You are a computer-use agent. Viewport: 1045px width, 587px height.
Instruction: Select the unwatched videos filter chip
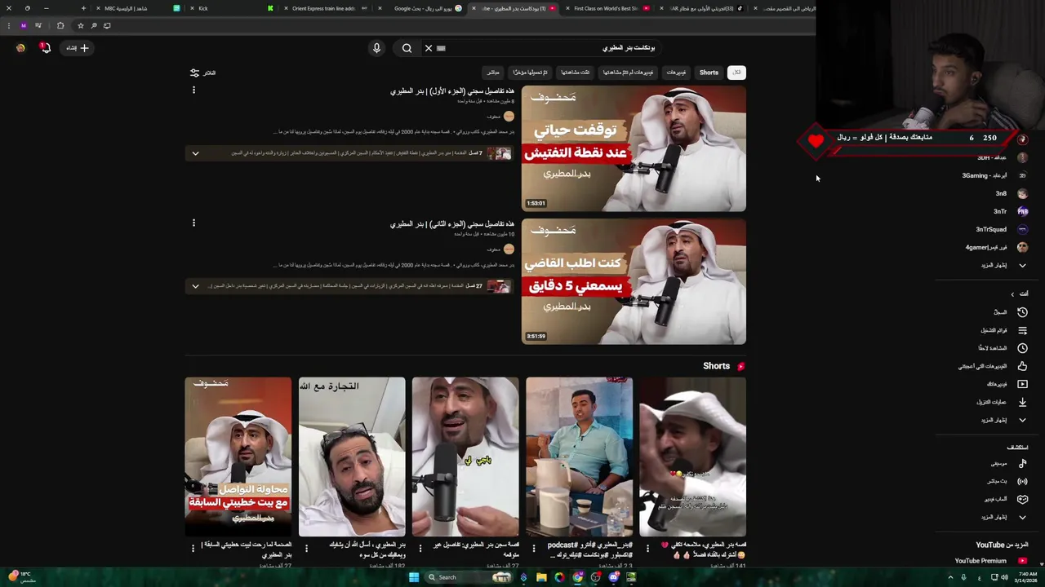click(x=628, y=73)
